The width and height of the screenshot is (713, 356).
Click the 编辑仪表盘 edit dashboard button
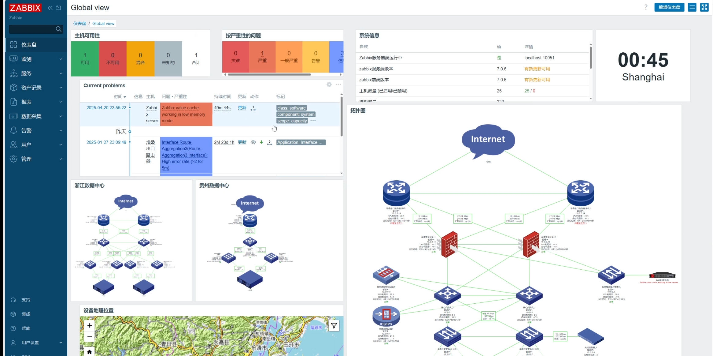click(669, 7)
